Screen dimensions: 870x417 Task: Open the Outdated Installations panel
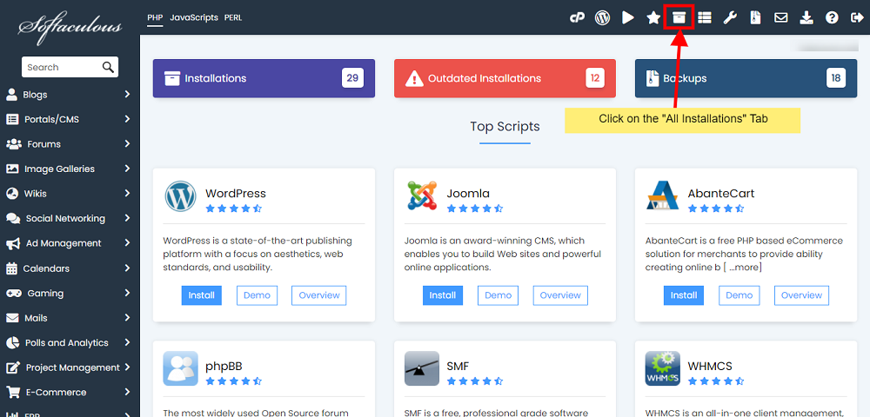coord(505,78)
